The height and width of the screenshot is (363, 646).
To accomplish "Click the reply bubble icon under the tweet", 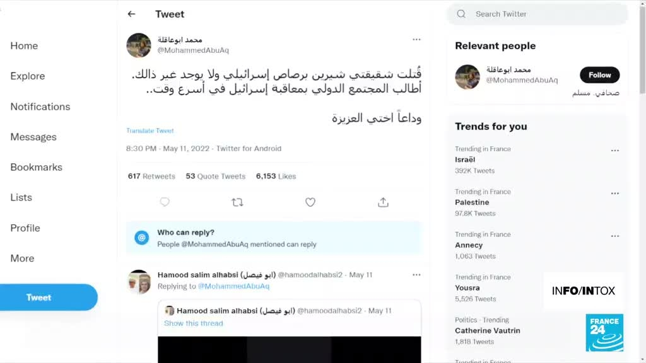I will click(165, 202).
